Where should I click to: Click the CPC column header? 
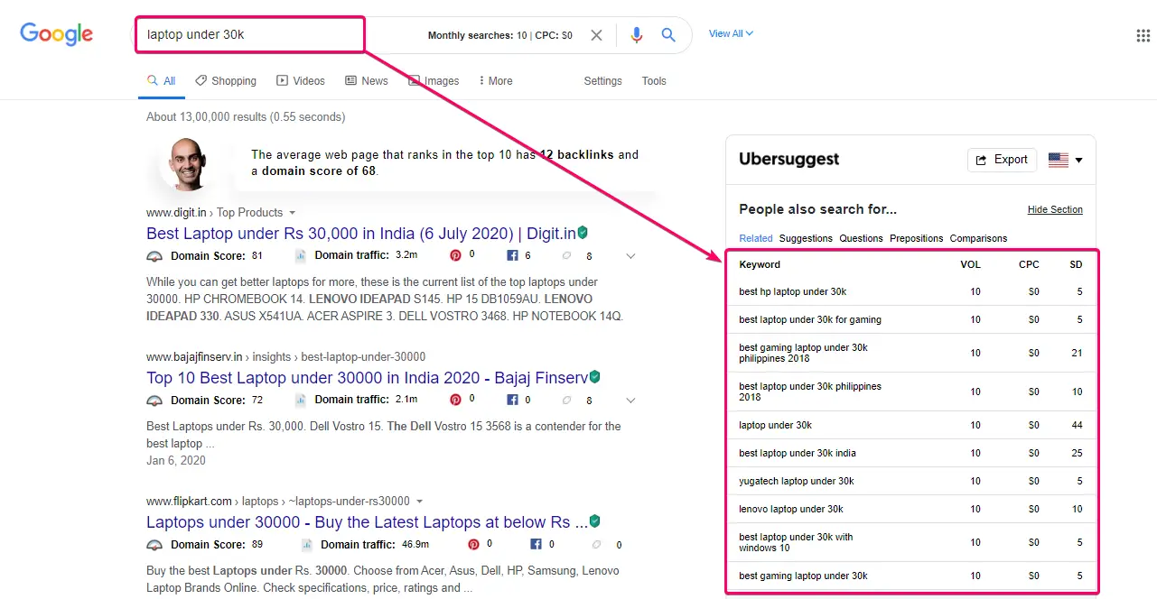point(1029,265)
